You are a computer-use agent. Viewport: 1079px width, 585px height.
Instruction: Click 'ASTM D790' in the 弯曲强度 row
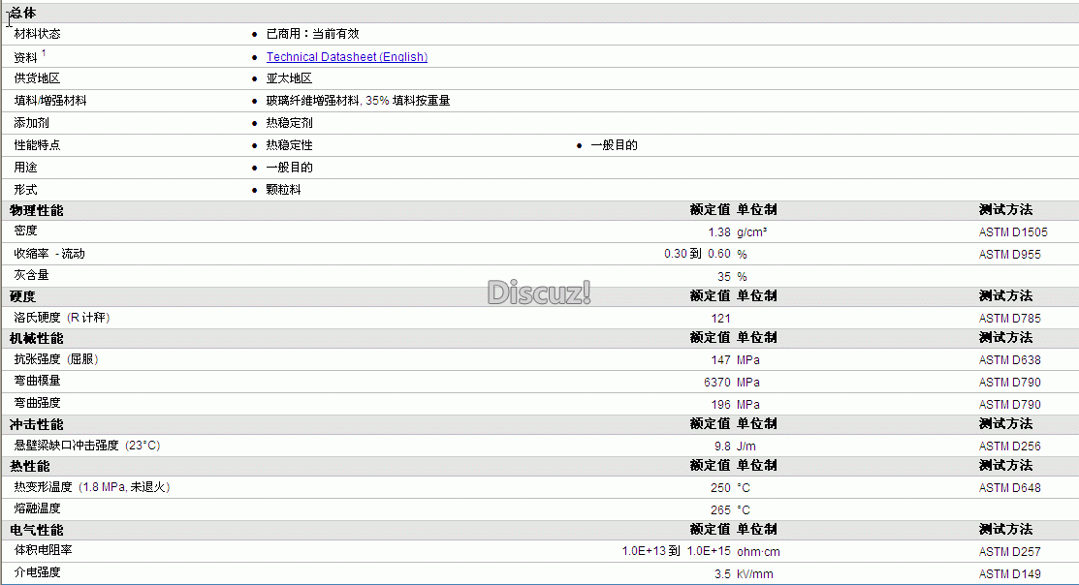click(x=1009, y=404)
